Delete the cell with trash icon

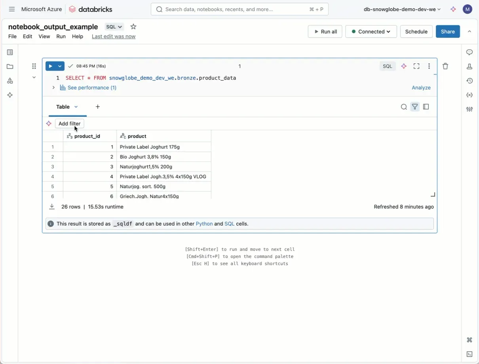445,66
